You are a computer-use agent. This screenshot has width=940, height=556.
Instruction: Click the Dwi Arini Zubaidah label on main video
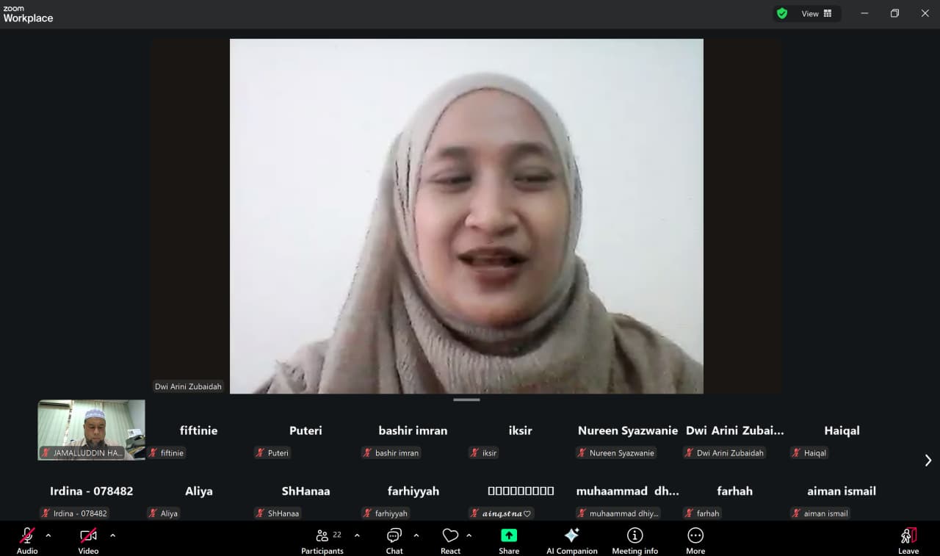188,386
